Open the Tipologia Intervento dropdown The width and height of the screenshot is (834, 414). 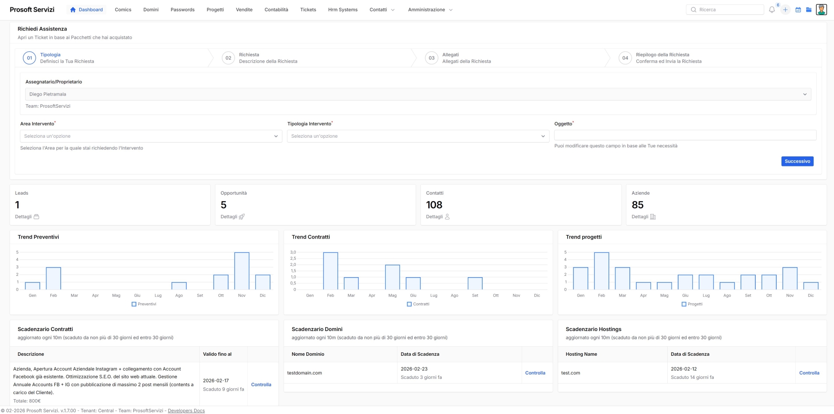418,136
